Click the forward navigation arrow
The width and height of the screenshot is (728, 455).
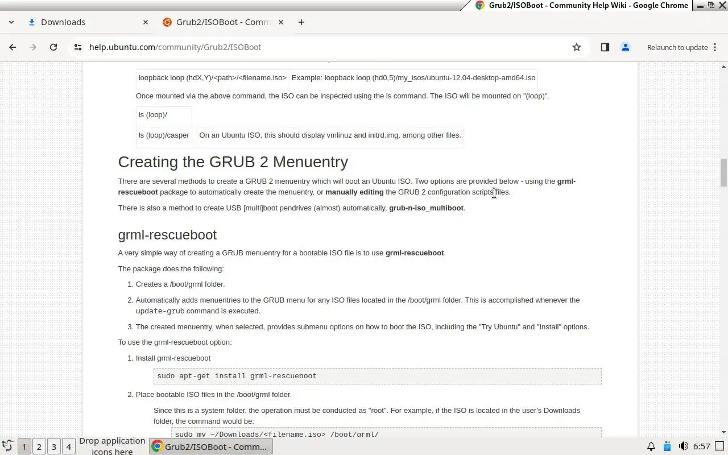tap(33, 47)
